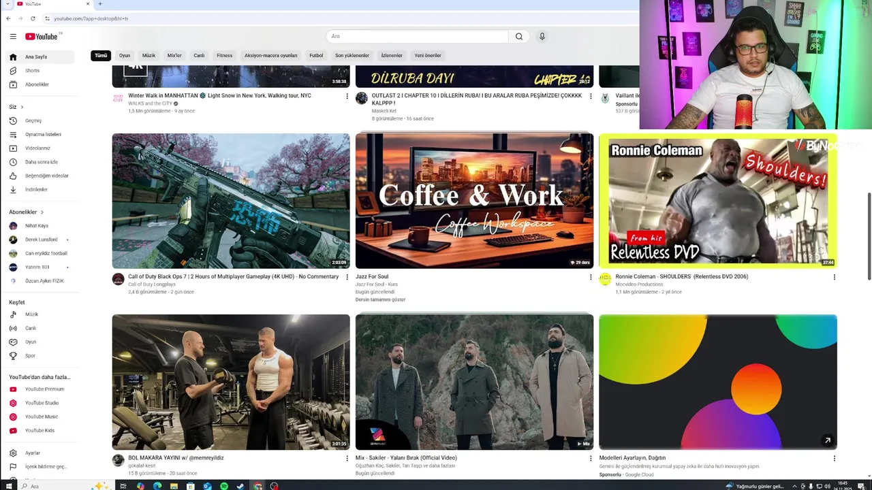Open Abonelikler in sidebar

click(x=41, y=84)
